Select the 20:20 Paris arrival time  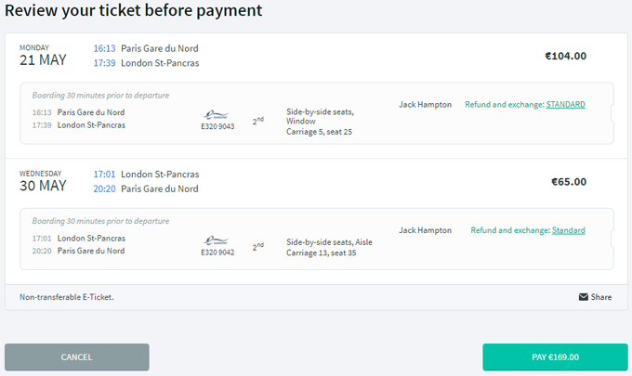pos(104,188)
